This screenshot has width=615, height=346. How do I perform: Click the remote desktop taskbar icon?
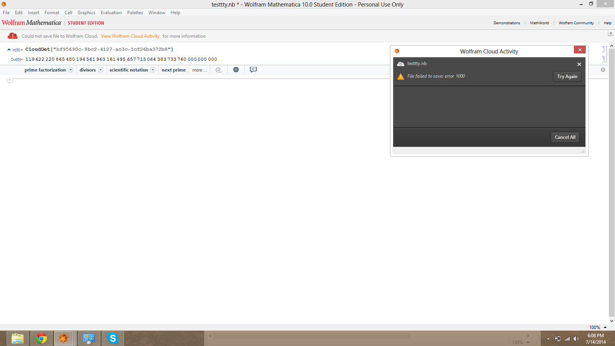[89, 338]
